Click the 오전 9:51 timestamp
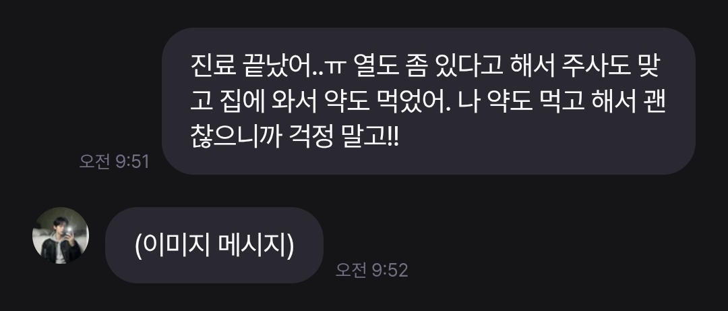The height and width of the screenshot is (311, 728). coord(114,161)
